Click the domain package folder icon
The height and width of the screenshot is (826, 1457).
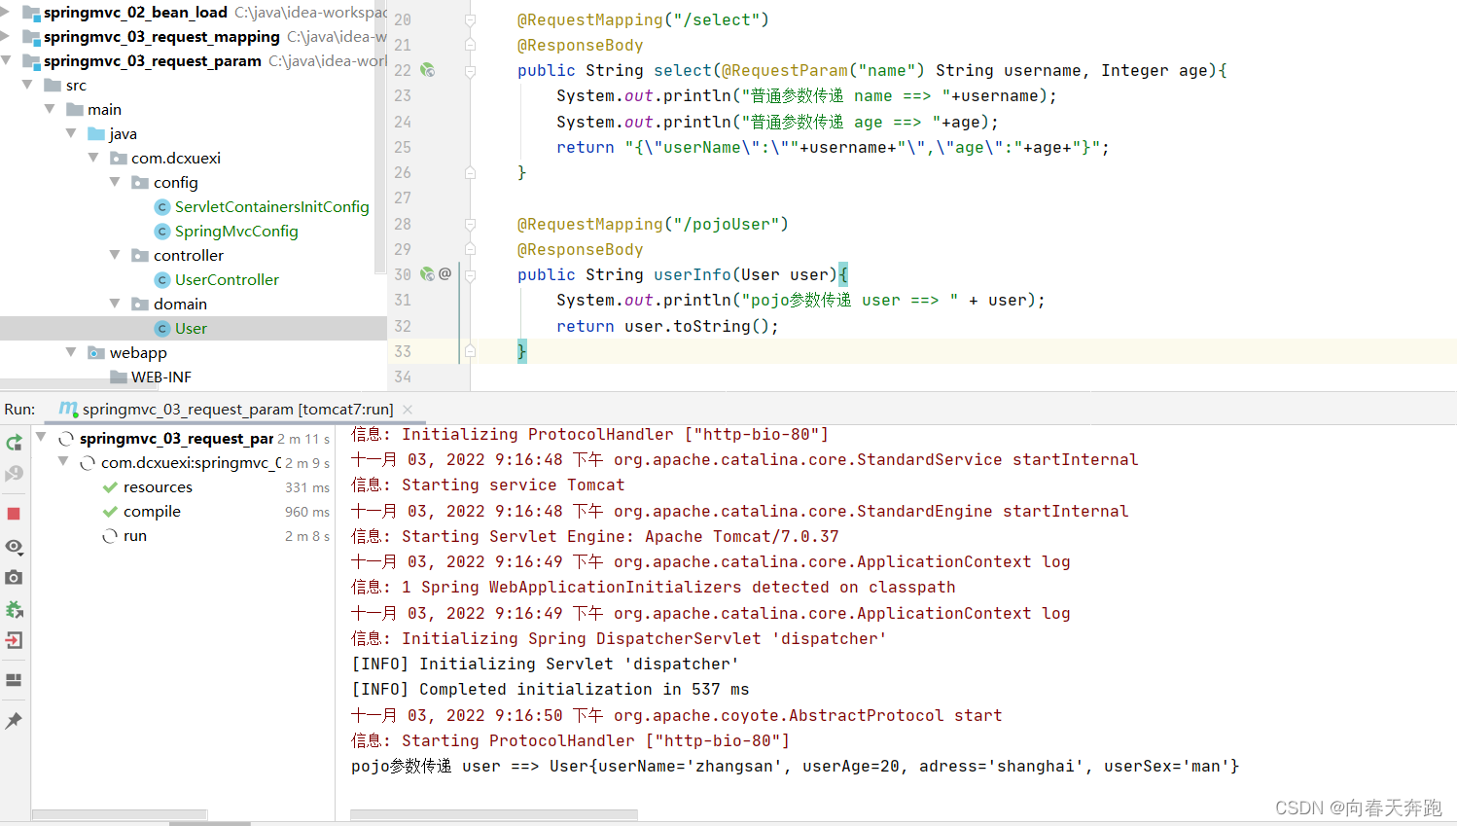pos(140,304)
